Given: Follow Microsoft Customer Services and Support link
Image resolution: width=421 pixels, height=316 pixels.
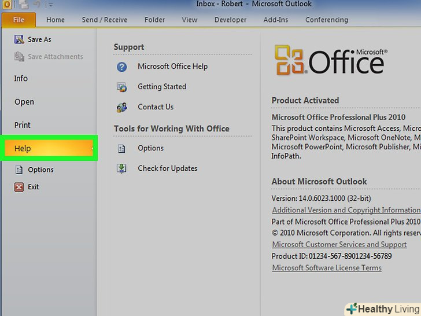Looking at the screenshot, I should click(x=339, y=245).
